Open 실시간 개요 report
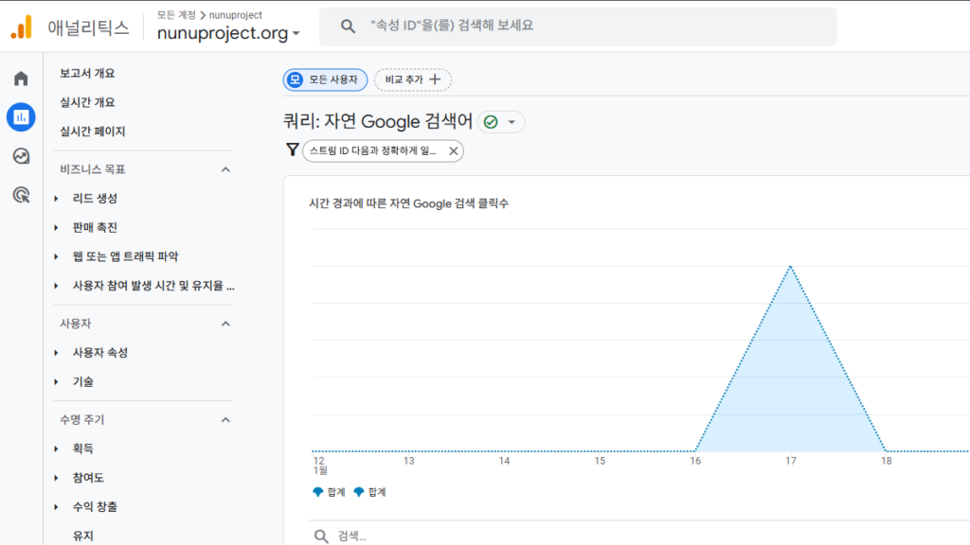Screen dimensions: 970x545 tap(87, 102)
